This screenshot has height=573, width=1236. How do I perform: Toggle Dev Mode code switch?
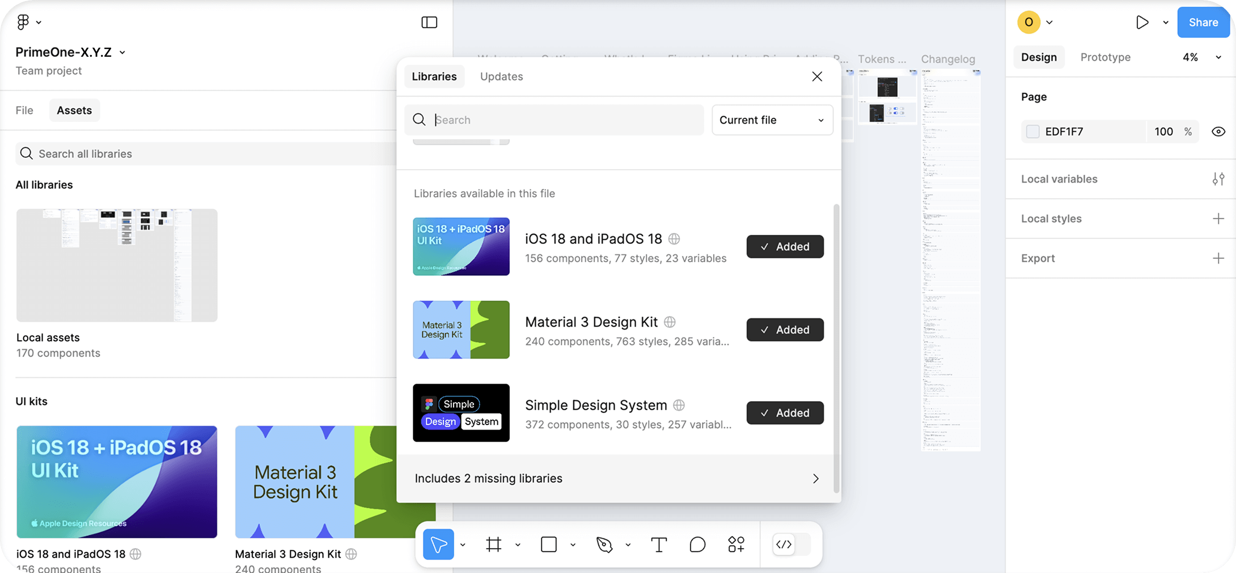click(x=792, y=545)
